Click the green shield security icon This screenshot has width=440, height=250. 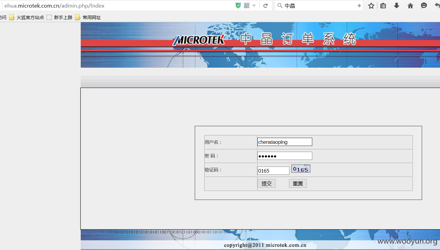point(238,5)
